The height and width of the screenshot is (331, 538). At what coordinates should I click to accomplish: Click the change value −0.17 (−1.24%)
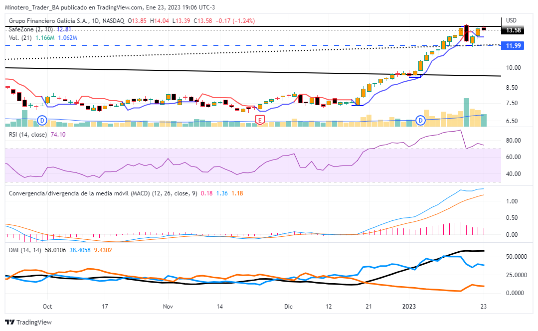pyautogui.click(x=235, y=20)
